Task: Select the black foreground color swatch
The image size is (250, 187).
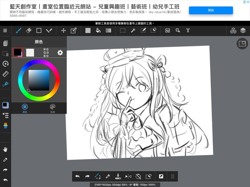Action: coord(17,52)
